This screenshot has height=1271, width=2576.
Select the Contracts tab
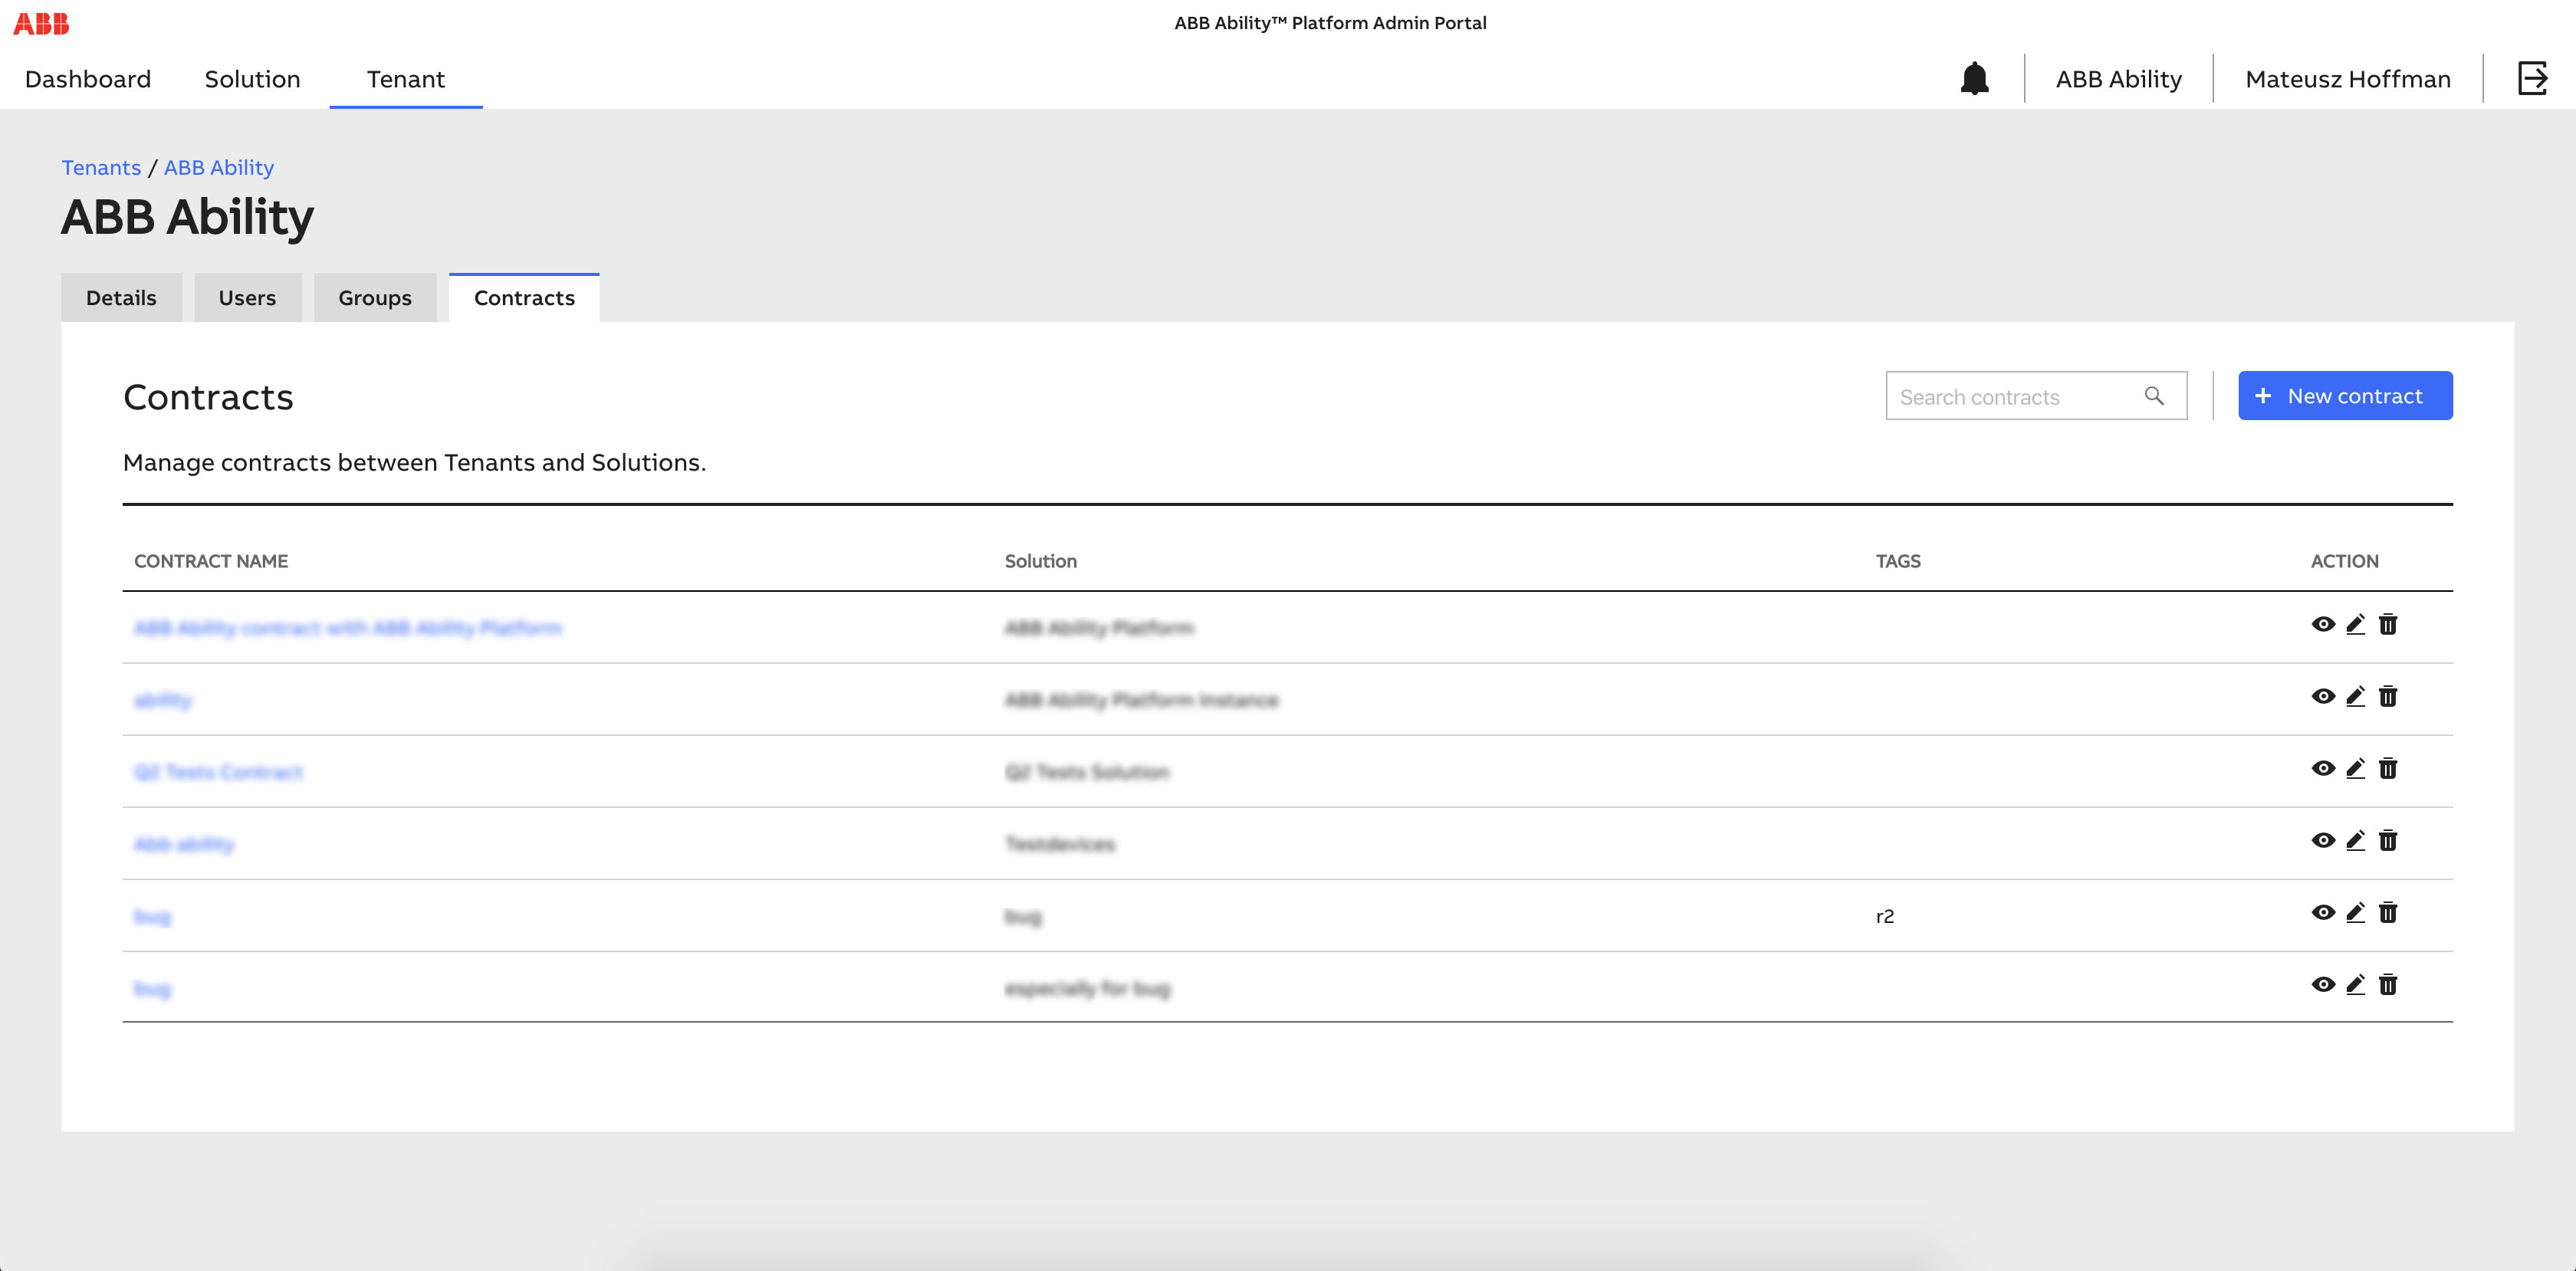pos(524,298)
